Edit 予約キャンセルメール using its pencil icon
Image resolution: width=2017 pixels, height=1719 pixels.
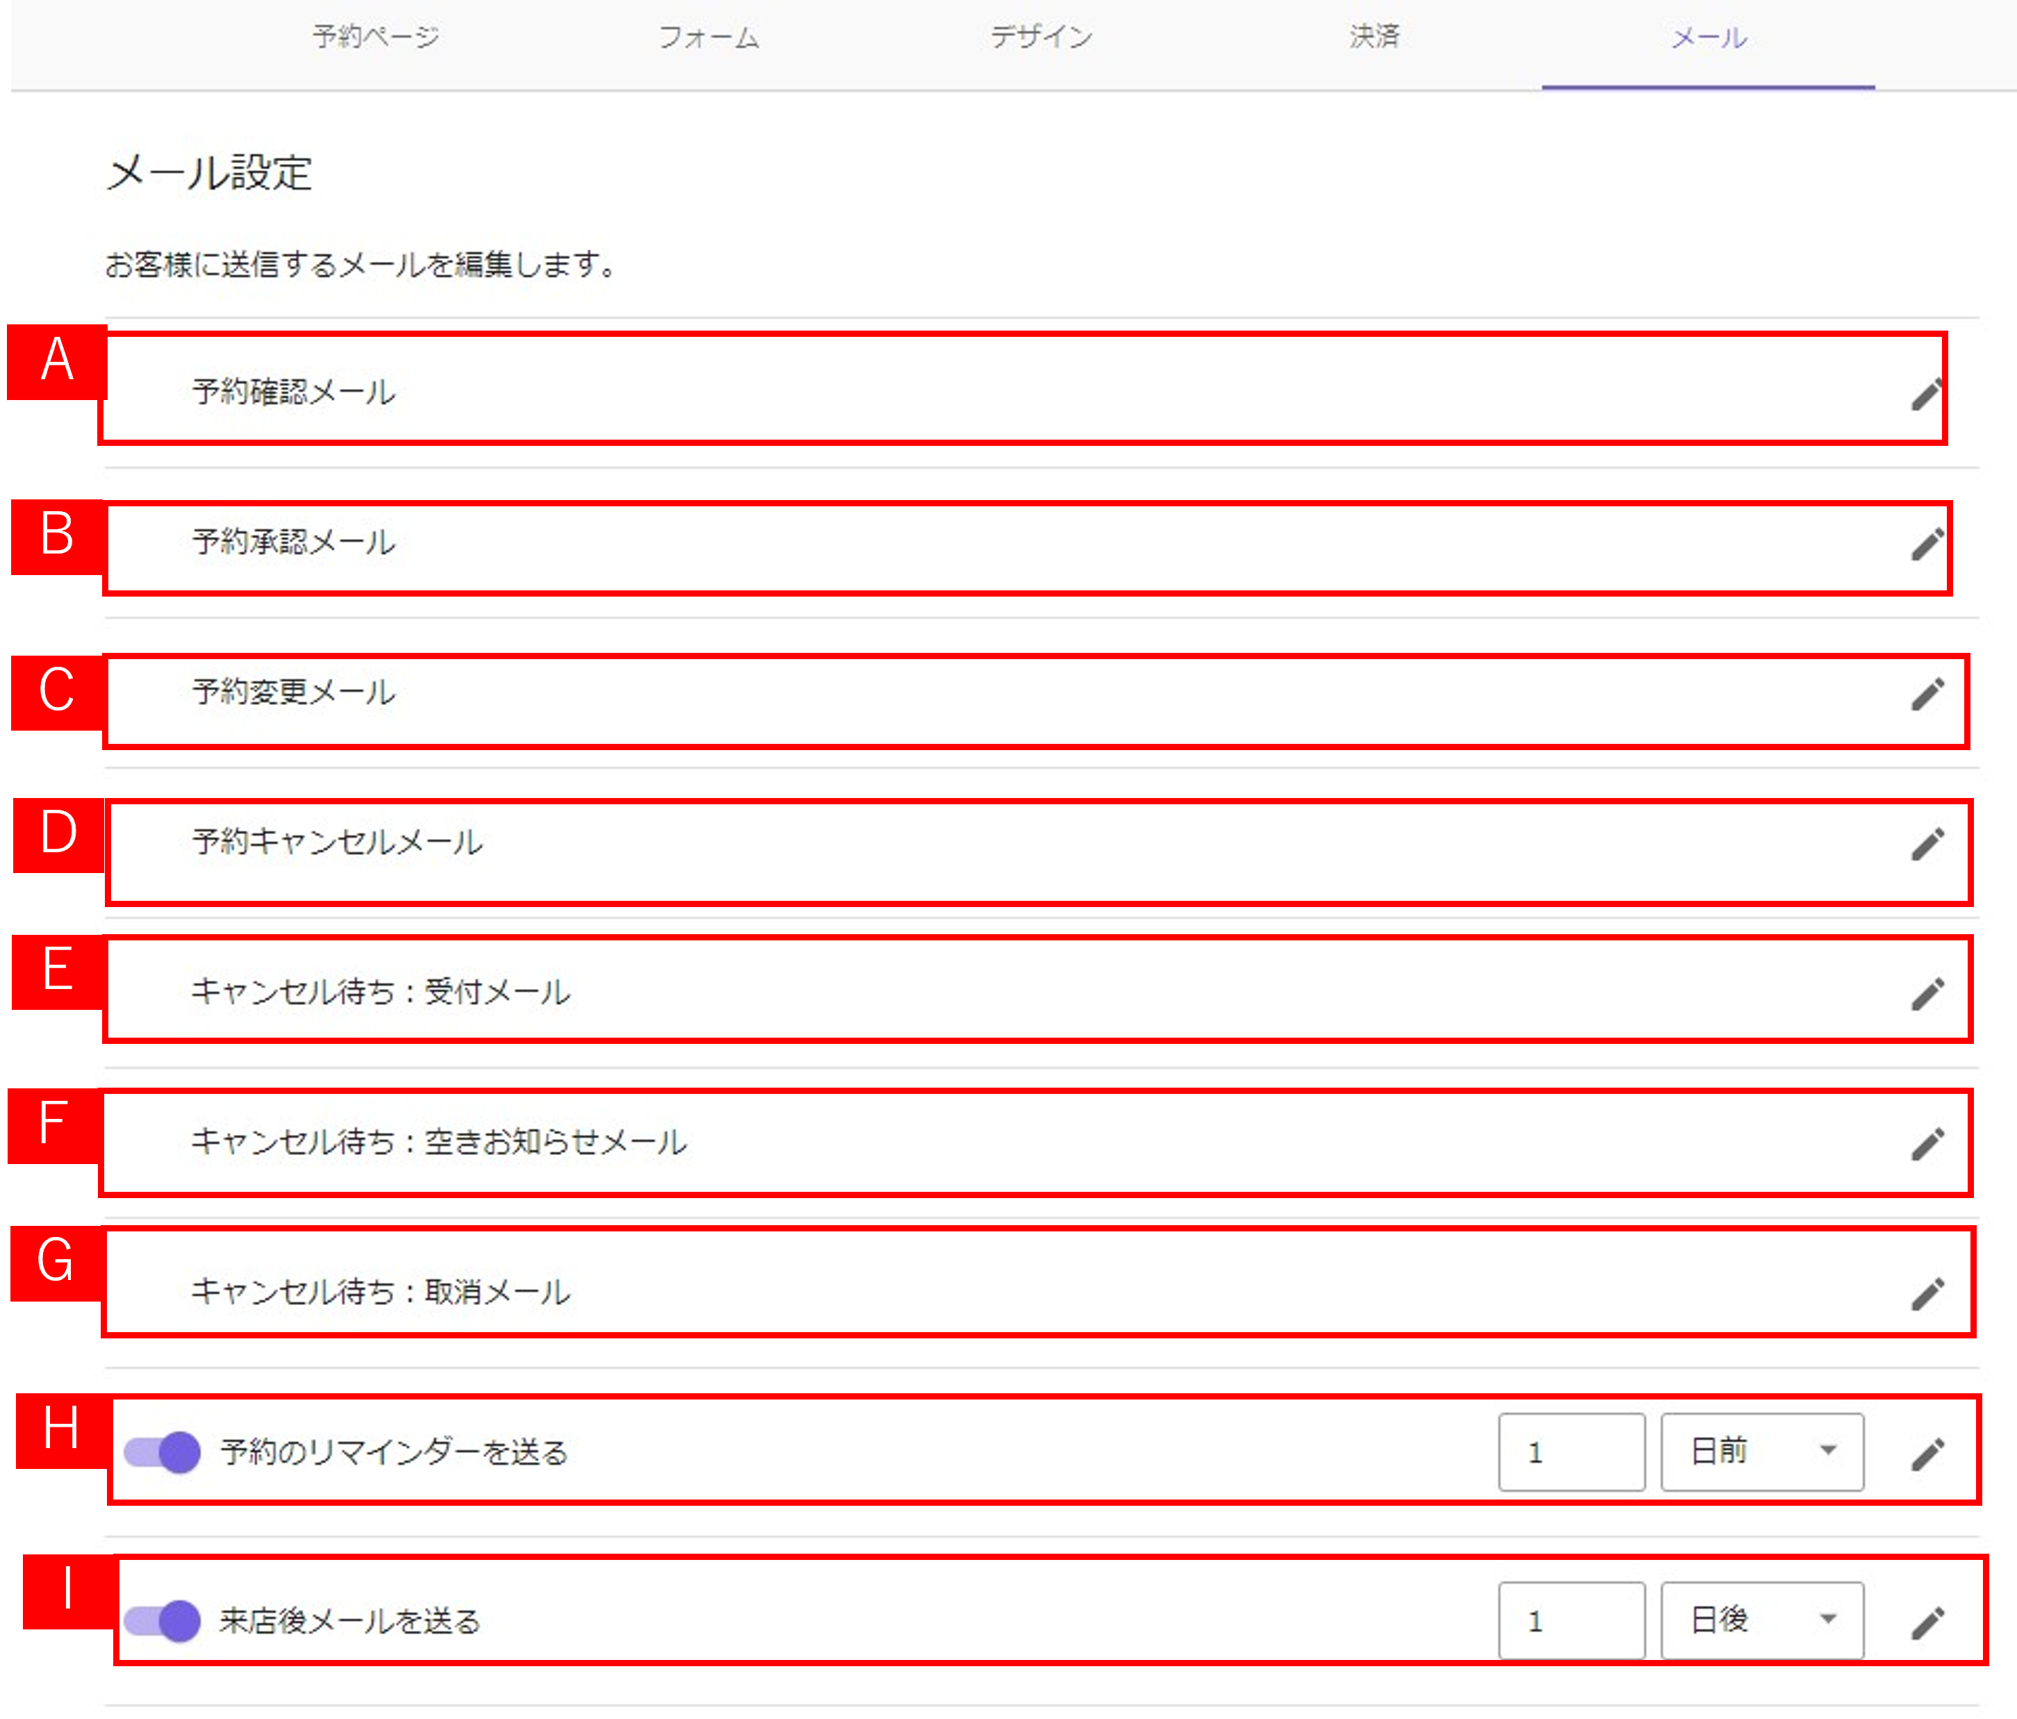click(x=1927, y=843)
